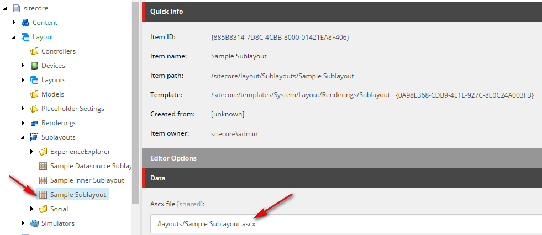
Task: Select the Content tree item
Action: click(45, 23)
